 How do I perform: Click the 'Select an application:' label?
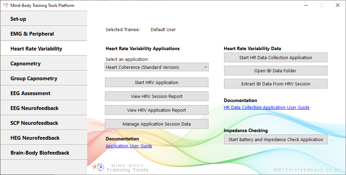127,59
